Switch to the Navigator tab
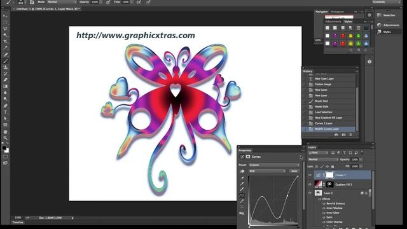407x229 pixels. tap(322, 11)
